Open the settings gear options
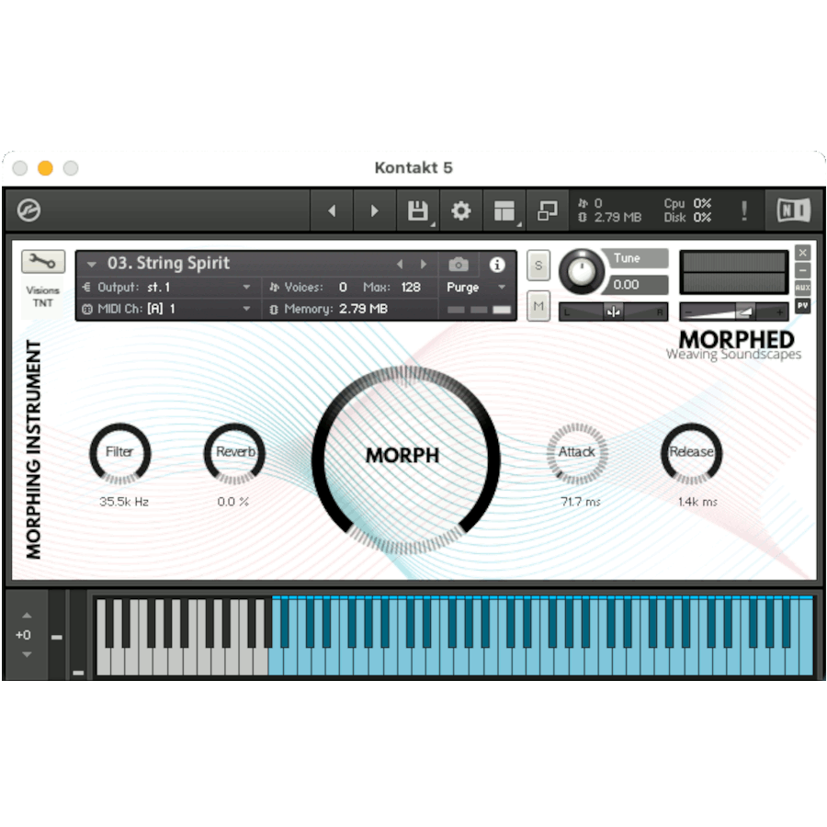This screenshot has width=827, height=827. tap(461, 211)
